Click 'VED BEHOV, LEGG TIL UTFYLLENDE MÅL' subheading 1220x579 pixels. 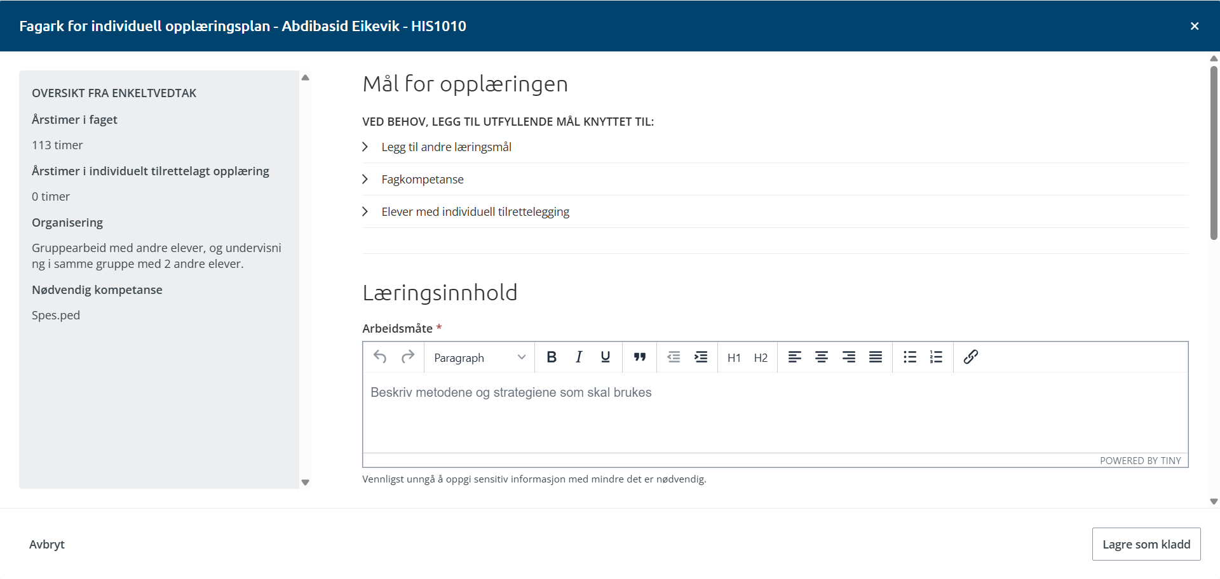[x=508, y=122]
